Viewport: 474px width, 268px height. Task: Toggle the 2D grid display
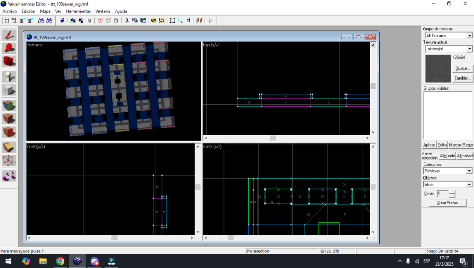pyautogui.click(x=6, y=20)
